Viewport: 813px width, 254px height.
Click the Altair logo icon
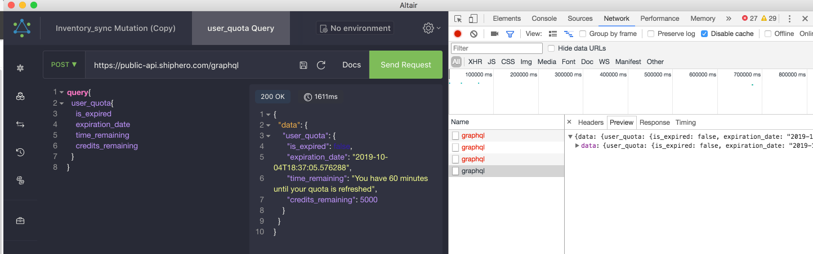(x=22, y=28)
